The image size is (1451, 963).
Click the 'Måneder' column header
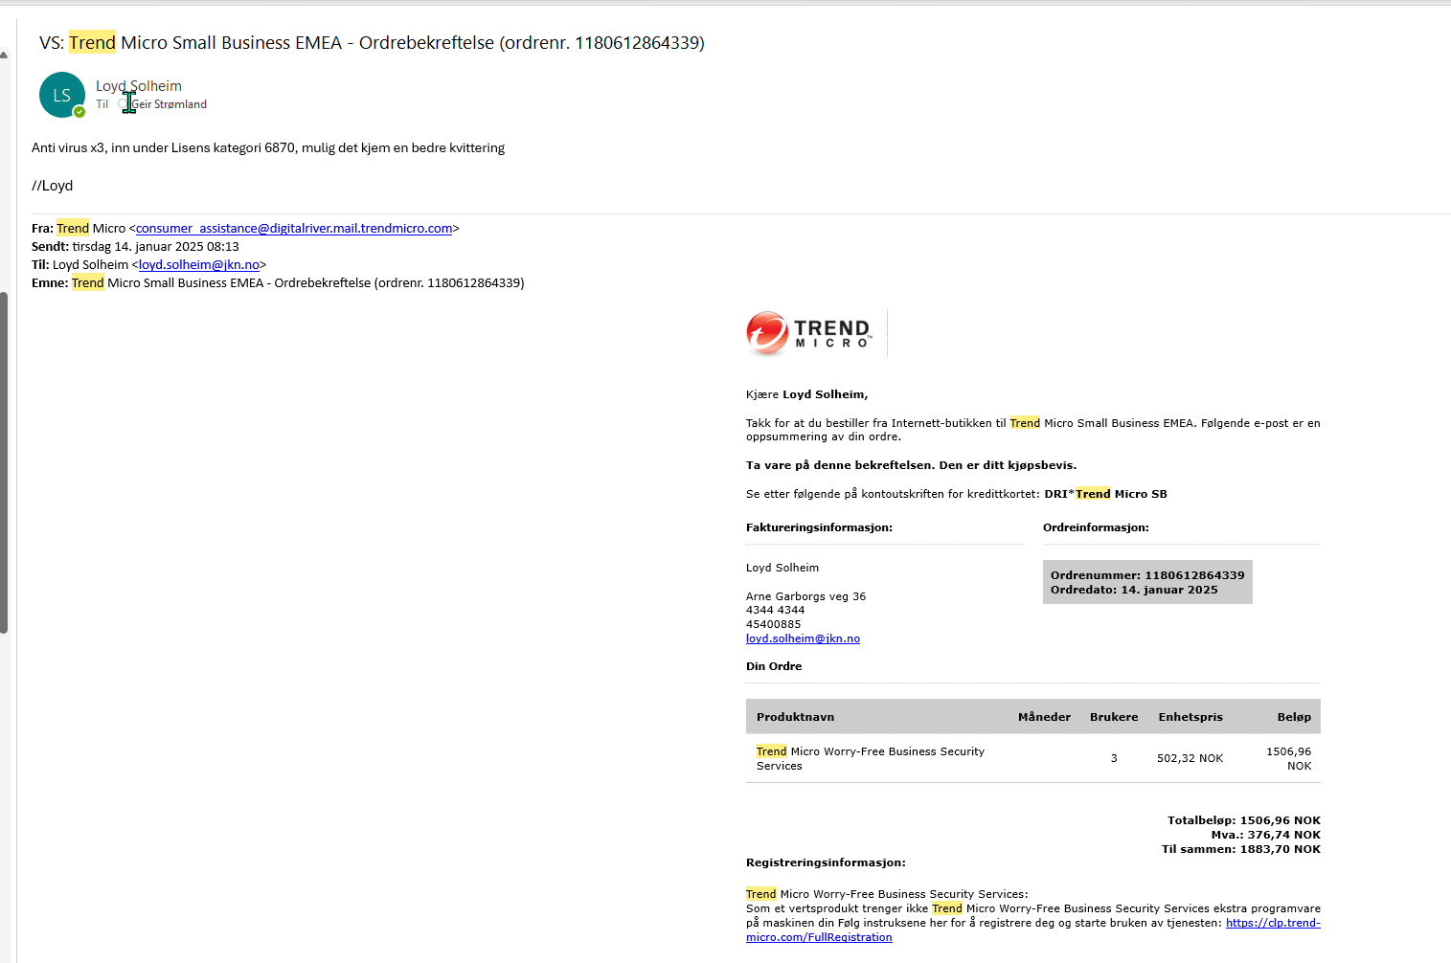[x=1044, y=717]
